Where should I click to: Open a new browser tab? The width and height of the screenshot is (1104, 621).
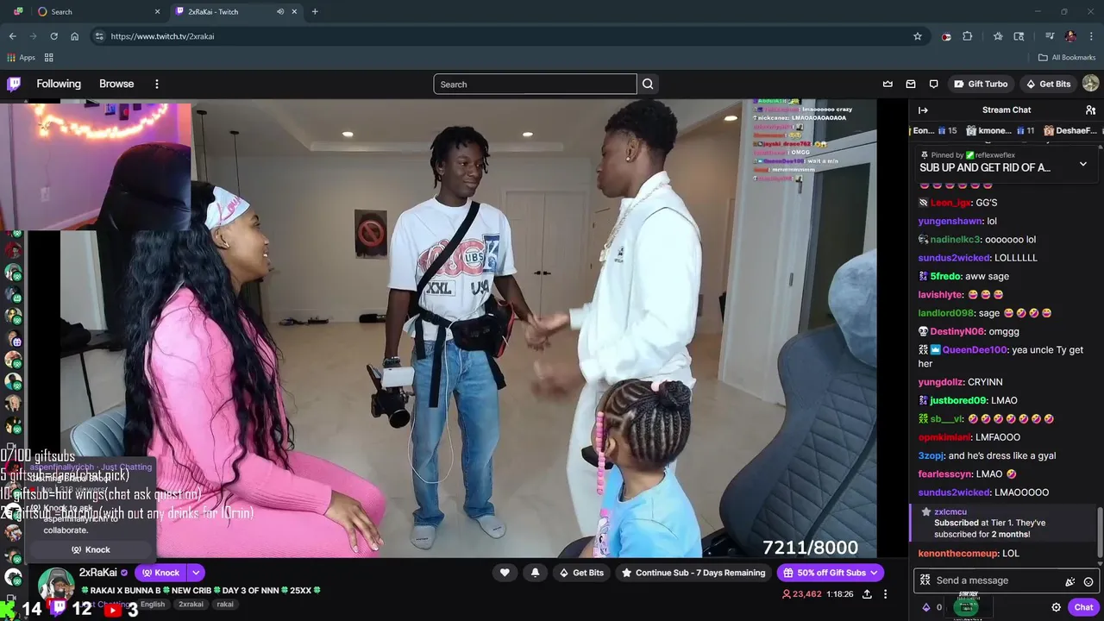(x=315, y=11)
